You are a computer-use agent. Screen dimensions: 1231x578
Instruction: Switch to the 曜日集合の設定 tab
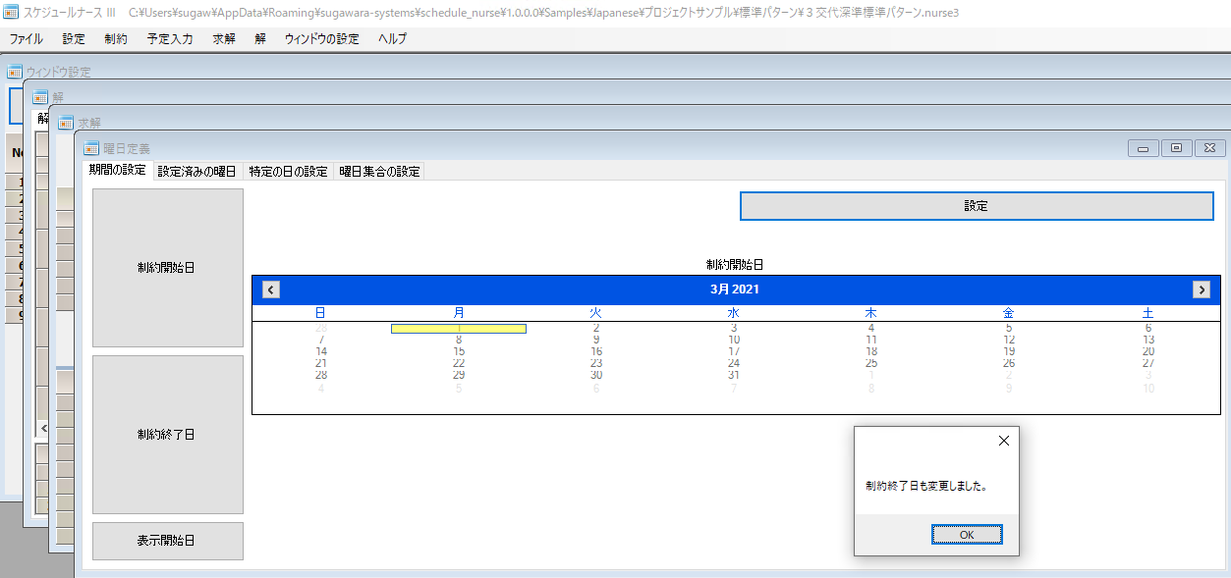pos(379,171)
